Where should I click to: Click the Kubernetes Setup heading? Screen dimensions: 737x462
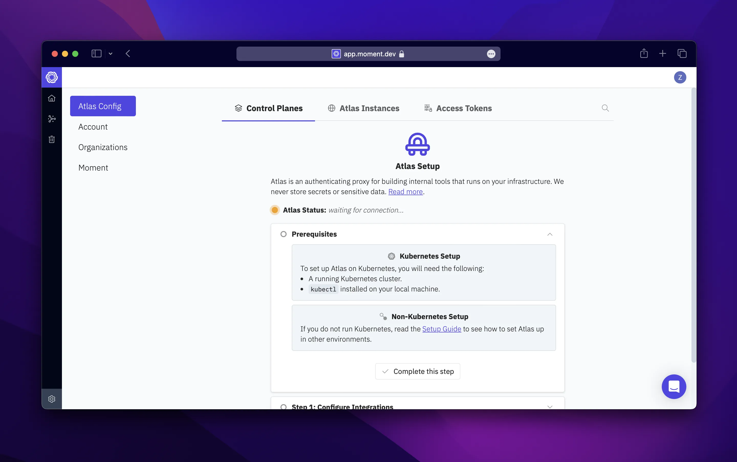[x=430, y=256]
